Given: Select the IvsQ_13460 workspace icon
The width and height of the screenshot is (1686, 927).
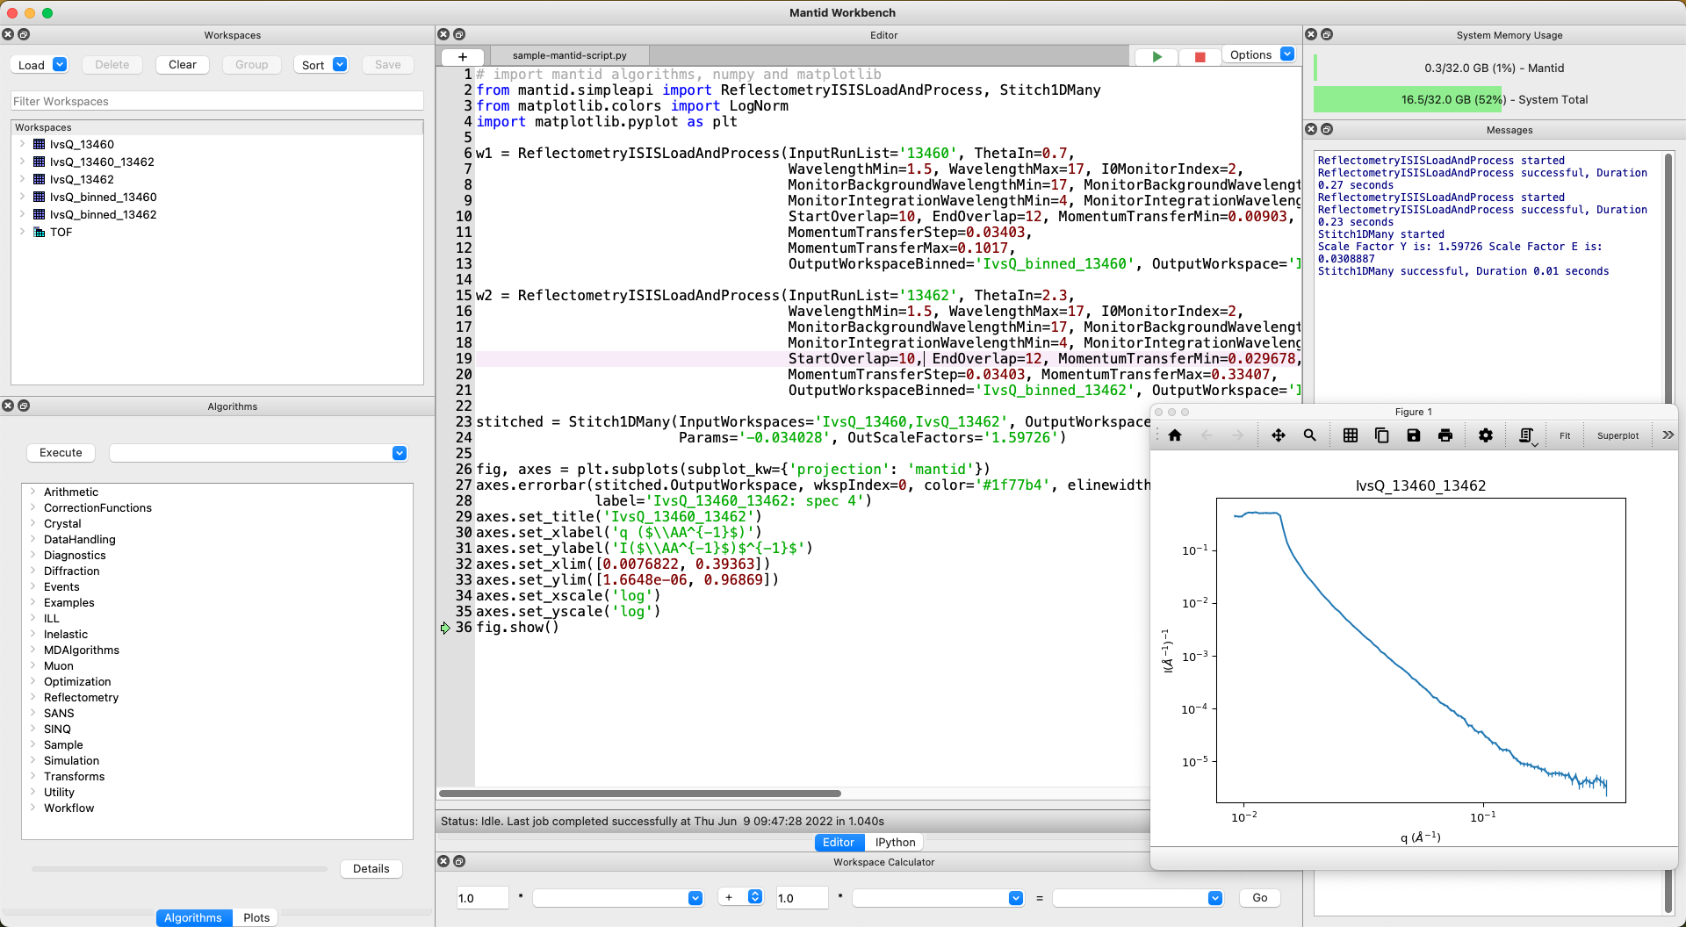Looking at the screenshot, I should tap(39, 144).
